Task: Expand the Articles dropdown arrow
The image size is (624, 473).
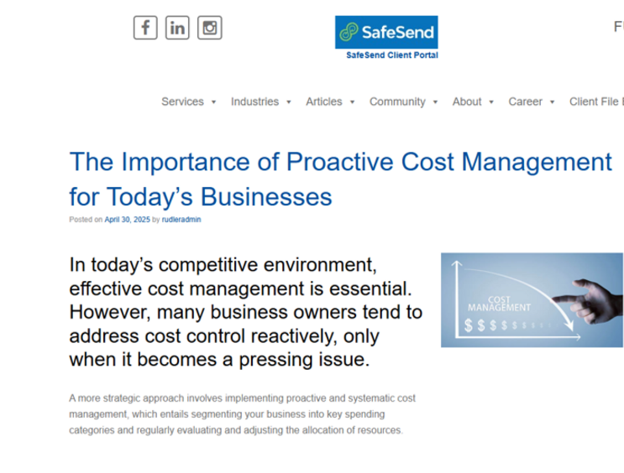Action: 352,102
